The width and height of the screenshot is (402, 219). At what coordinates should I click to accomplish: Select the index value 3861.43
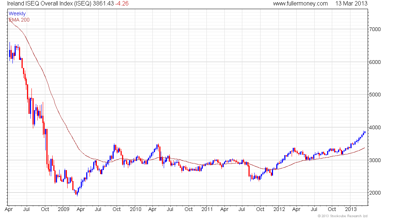pyautogui.click(x=103, y=4)
